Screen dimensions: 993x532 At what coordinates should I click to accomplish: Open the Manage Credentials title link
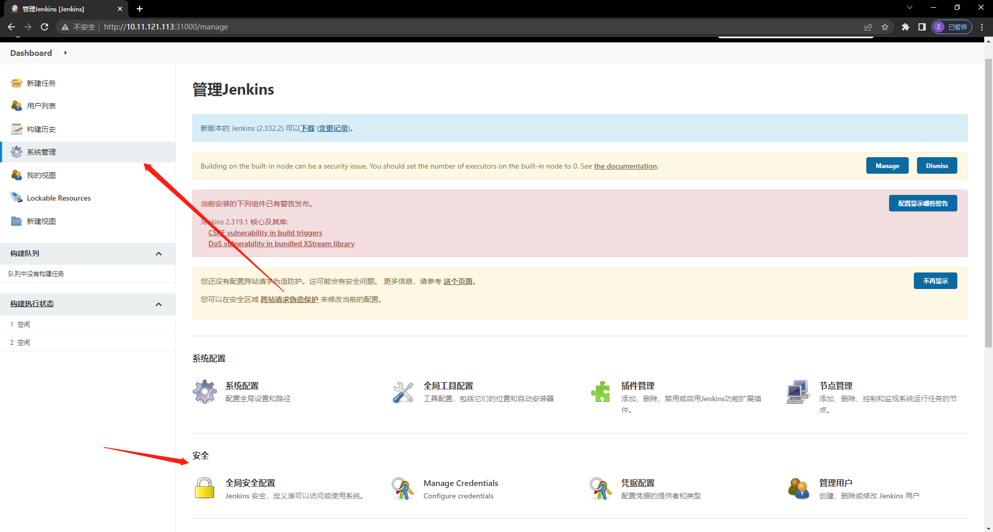(x=460, y=483)
